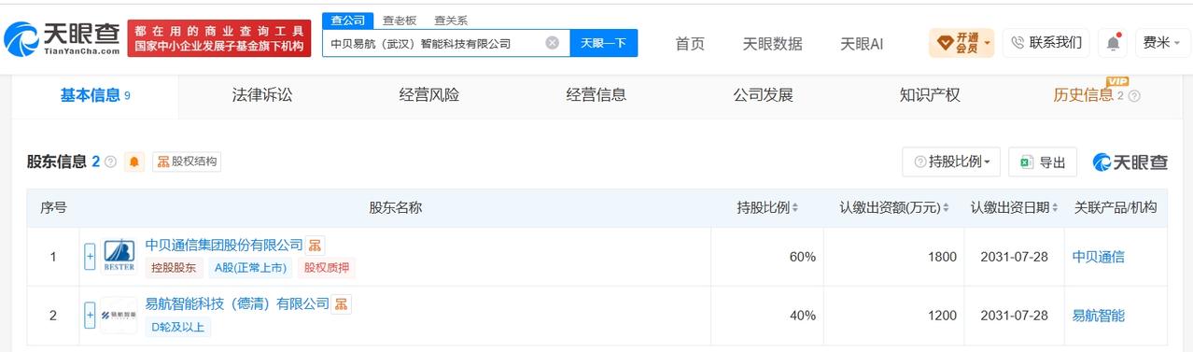Click the notification bell in the top bar

pos(1113,43)
